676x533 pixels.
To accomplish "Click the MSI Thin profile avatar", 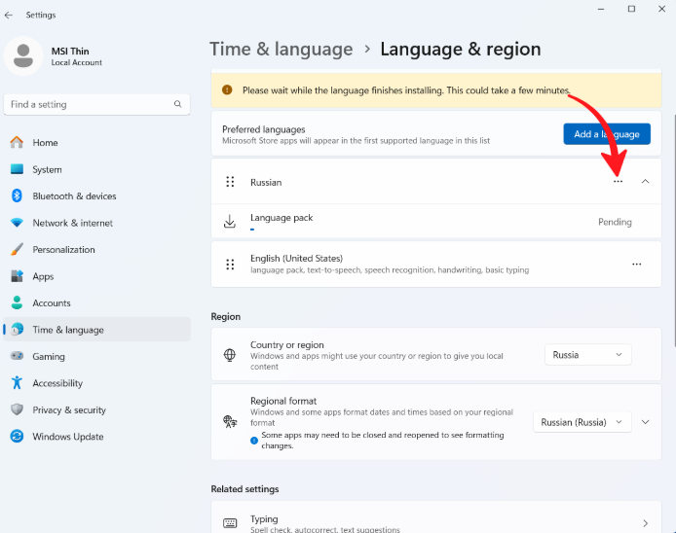I will (x=22, y=55).
